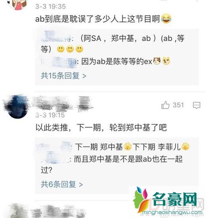Viewport: 206px width, 218px height.
Task: Open the cartoon girl avatar at top
Action: point(18,4)
